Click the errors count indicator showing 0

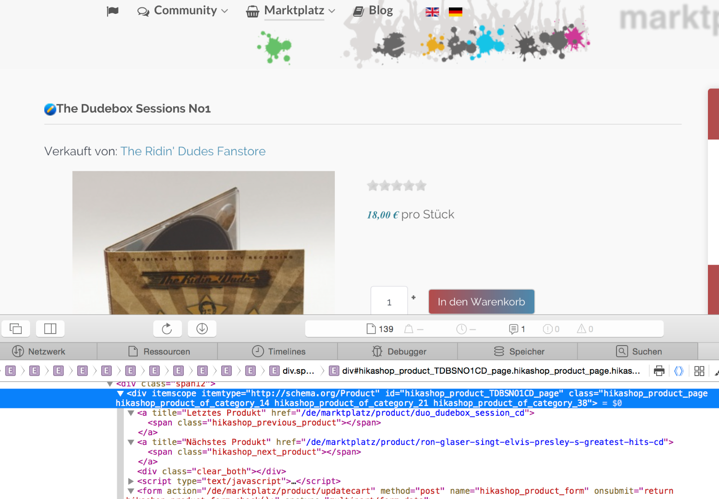(x=551, y=329)
